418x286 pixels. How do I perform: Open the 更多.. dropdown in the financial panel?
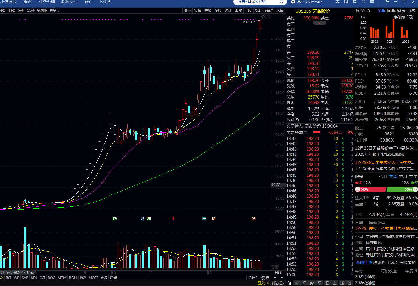pyautogui.click(x=412, y=10)
